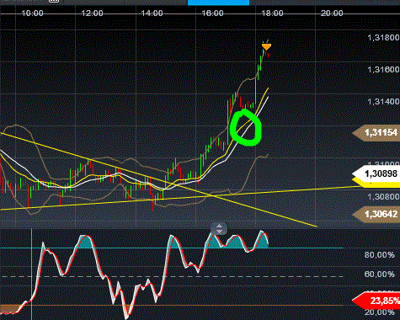This screenshot has height=320, width=400.
Task: Click the 14:00 time axis label
Action: point(152,13)
